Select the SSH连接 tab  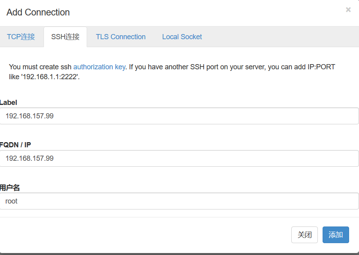point(65,37)
